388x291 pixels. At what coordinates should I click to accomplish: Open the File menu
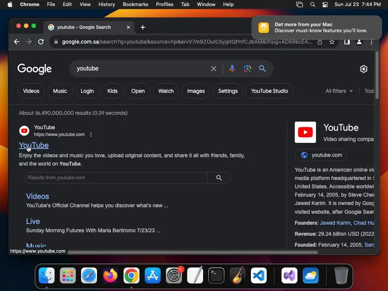(51, 5)
